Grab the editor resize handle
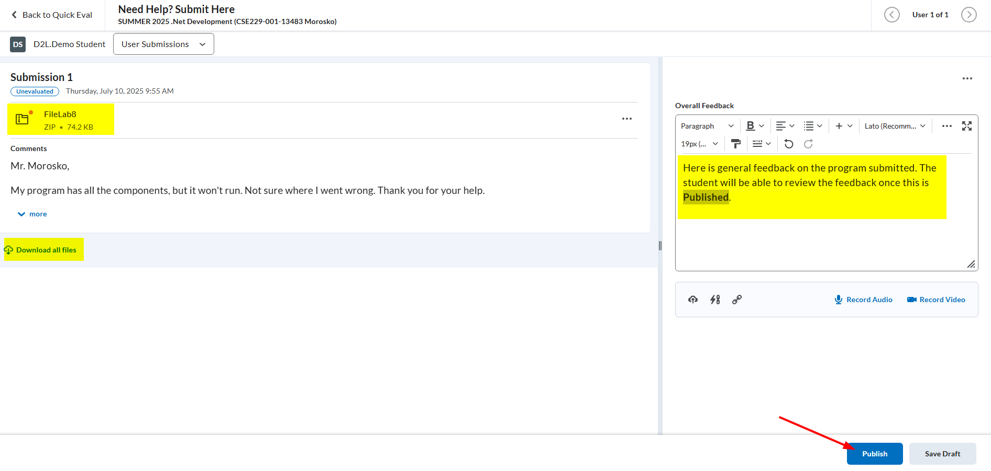 coord(971,264)
